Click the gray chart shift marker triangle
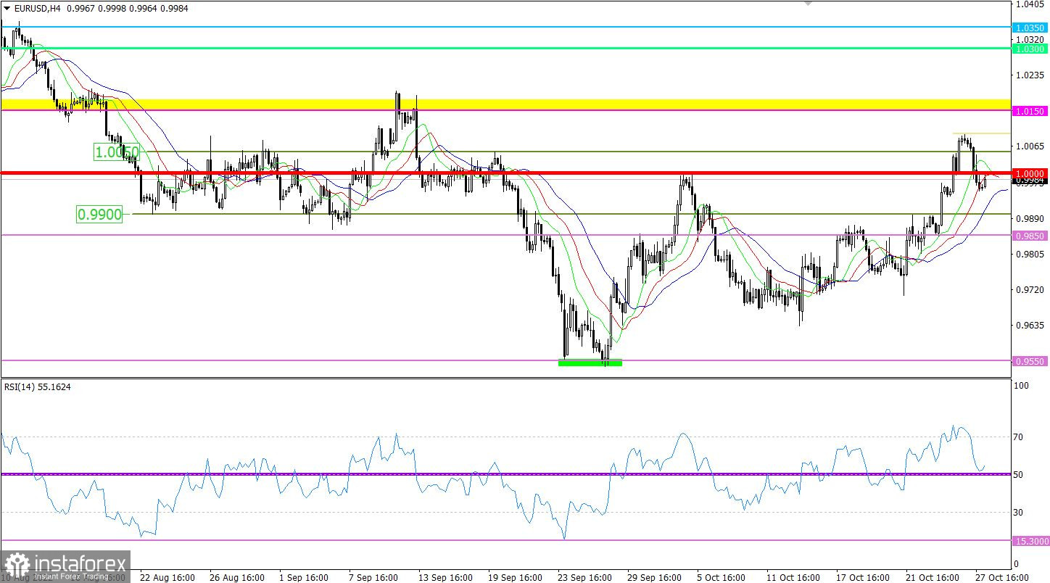Screen dimensions: 1050x583 click(809, 4)
